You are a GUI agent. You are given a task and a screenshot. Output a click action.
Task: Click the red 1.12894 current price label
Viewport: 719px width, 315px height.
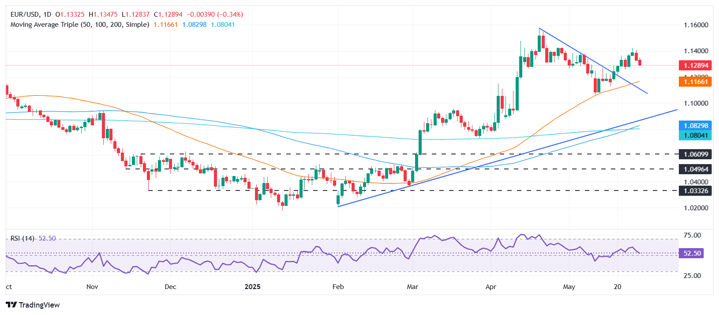coord(696,66)
